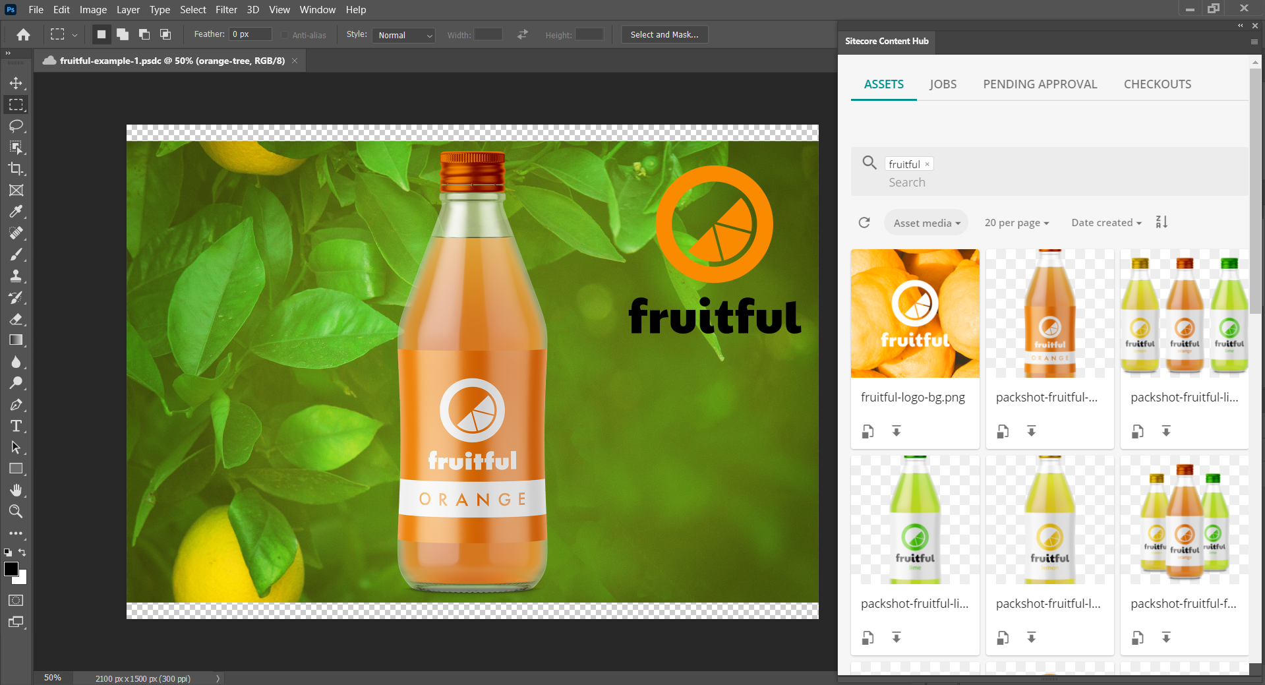This screenshot has width=1265, height=685.
Task: Select the Clone Stamp tool
Action: pos(16,276)
